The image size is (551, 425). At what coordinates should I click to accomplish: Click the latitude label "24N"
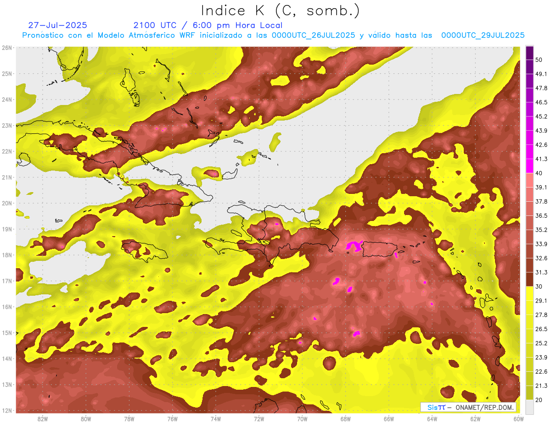[7, 99]
